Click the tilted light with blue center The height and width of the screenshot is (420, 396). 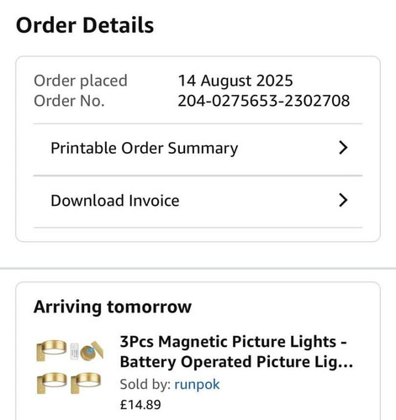coord(92,350)
